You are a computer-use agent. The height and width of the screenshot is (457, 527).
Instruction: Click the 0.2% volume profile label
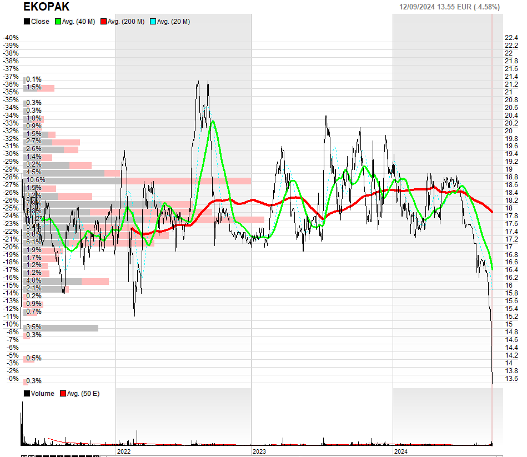coord(34,296)
